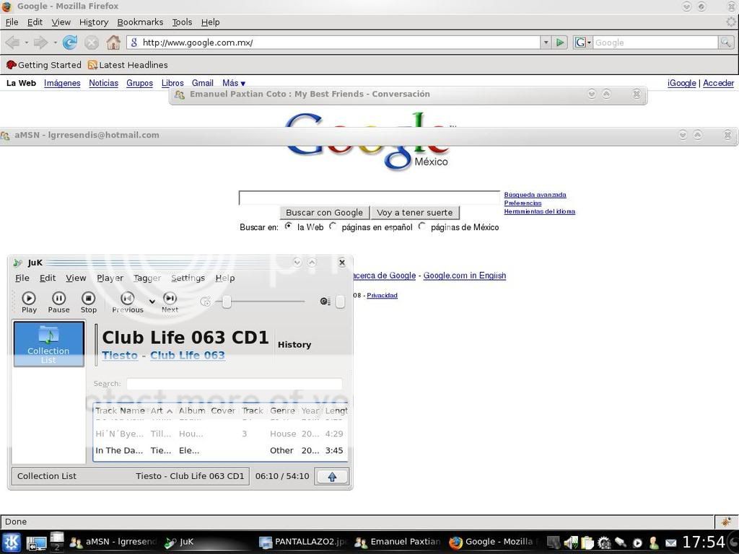Reload the page in Firefox
The image size is (739, 554).
tap(70, 43)
